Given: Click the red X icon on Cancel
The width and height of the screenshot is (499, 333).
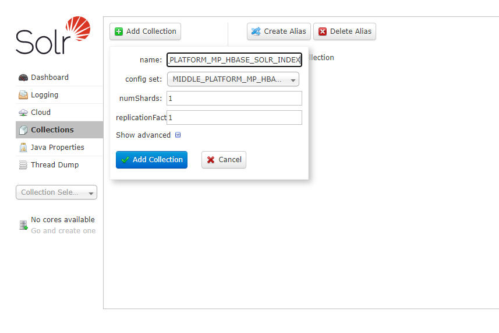Looking at the screenshot, I should point(211,160).
